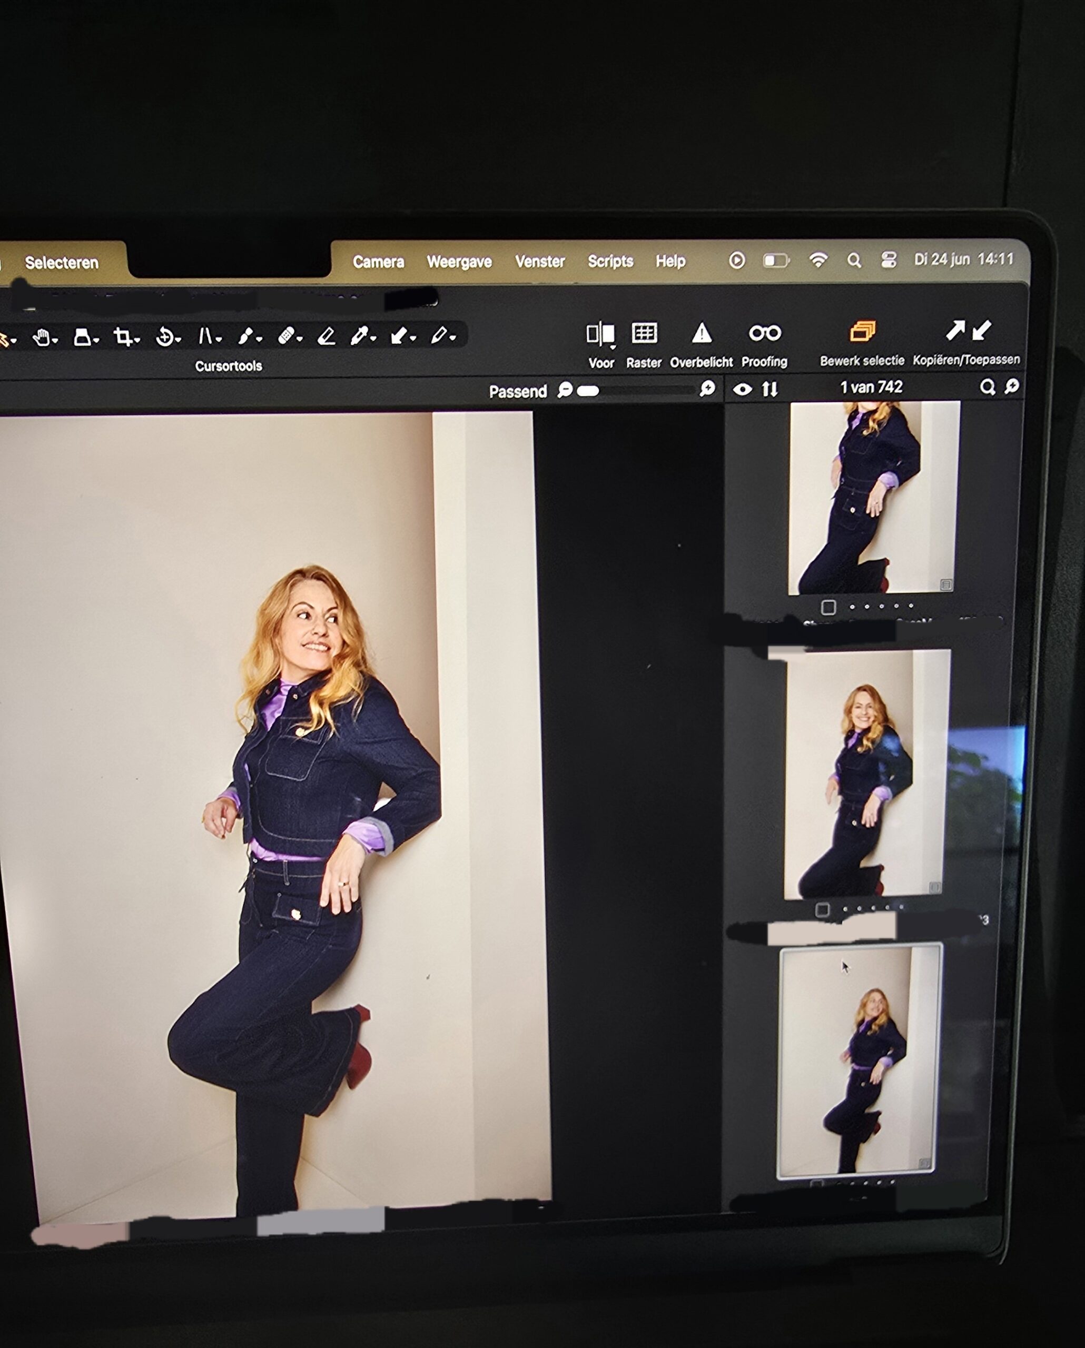Open Spotlight search in menu bar
Image resolution: width=1085 pixels, height=1348 pixels.
(x=854, y=260)
